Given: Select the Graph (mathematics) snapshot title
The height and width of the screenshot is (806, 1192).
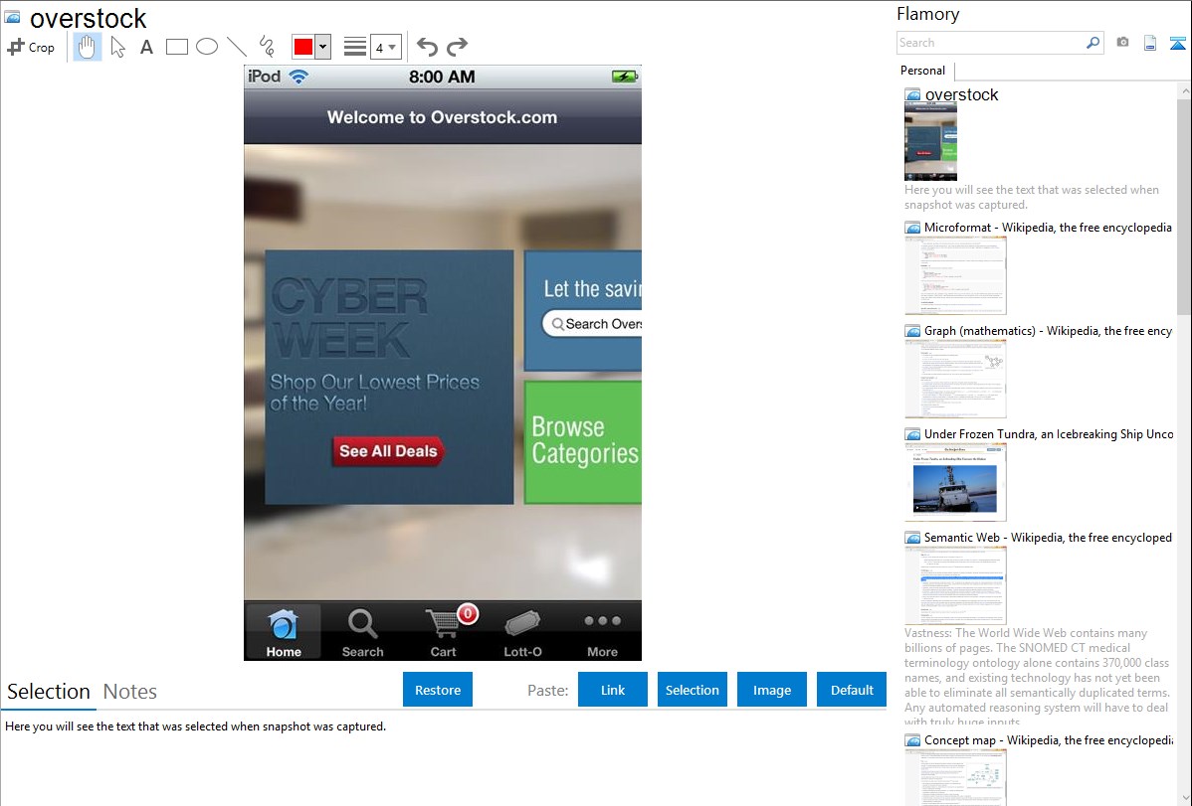Looking at the screenshot, I should click(1048, 331).
